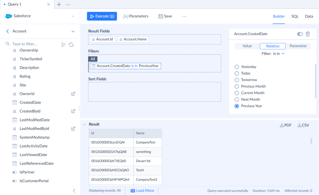Click the empty Sort Fields drop area

point(155,92)
